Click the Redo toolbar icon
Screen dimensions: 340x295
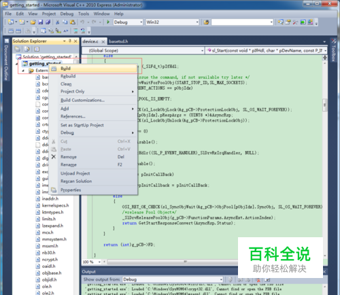coord(94,22)
